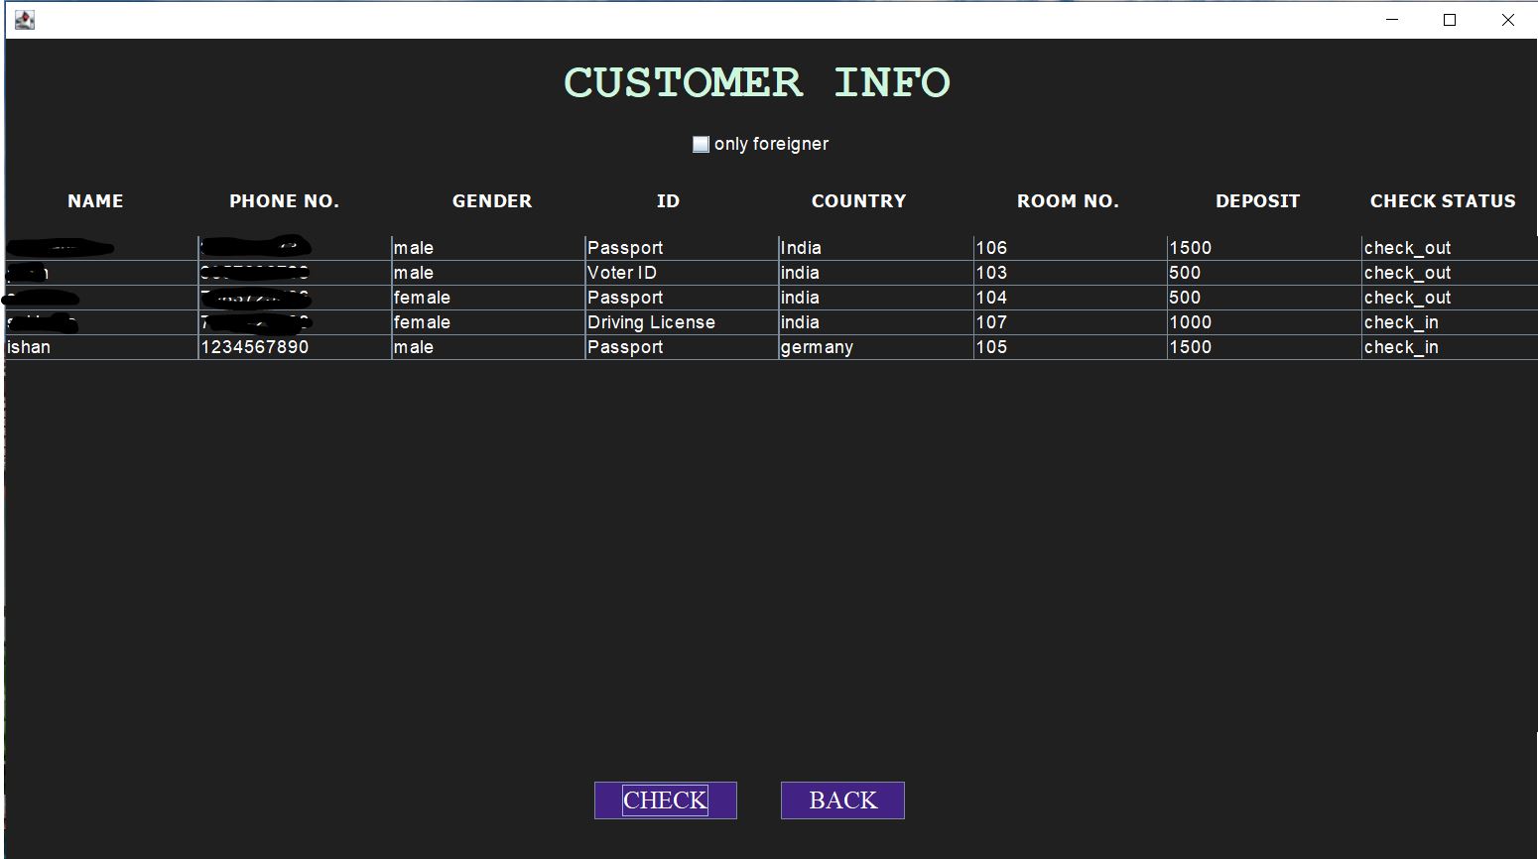Image resolution: width=1538 pixels, height=859 pixels.
Task: Select deposit 1500 in ishan's row
Action: (x=1264, y=347)
